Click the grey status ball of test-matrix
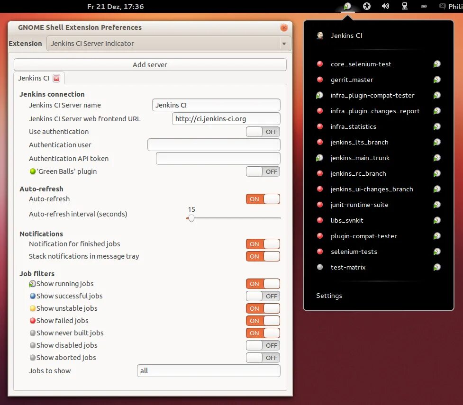The image size is (463, 405). click(x=320, y=268)
